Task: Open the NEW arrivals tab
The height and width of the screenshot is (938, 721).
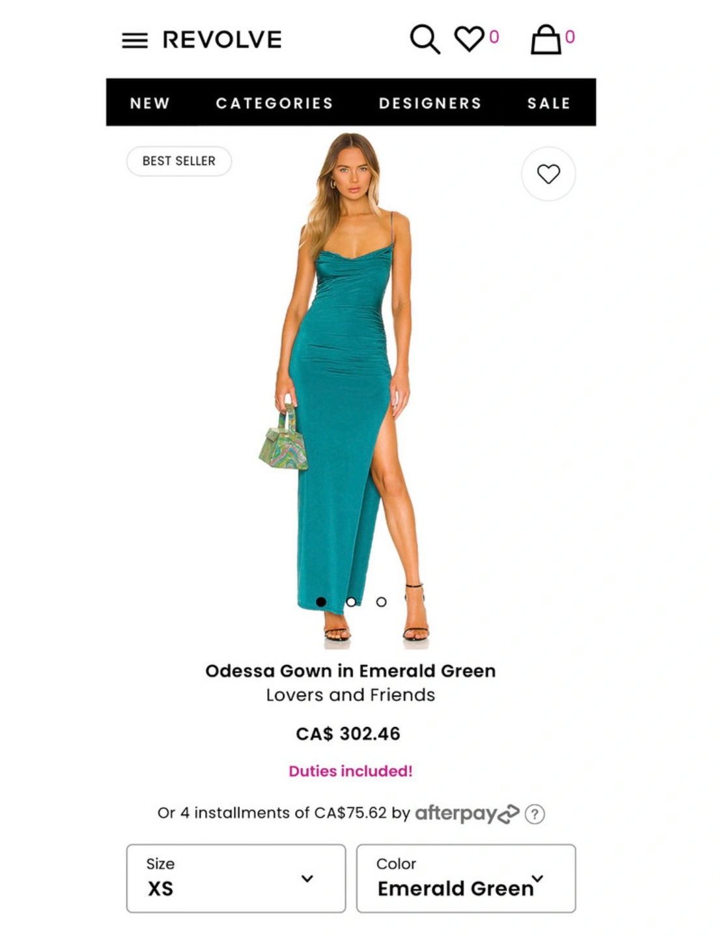Action: click(x=150, y=103)
